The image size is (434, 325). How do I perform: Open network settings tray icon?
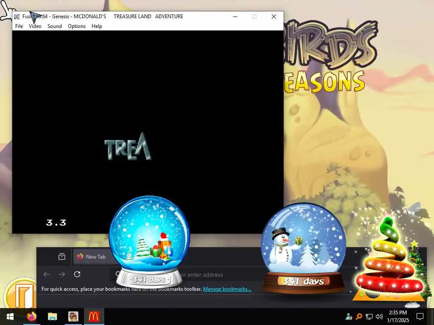coord(369,317)
